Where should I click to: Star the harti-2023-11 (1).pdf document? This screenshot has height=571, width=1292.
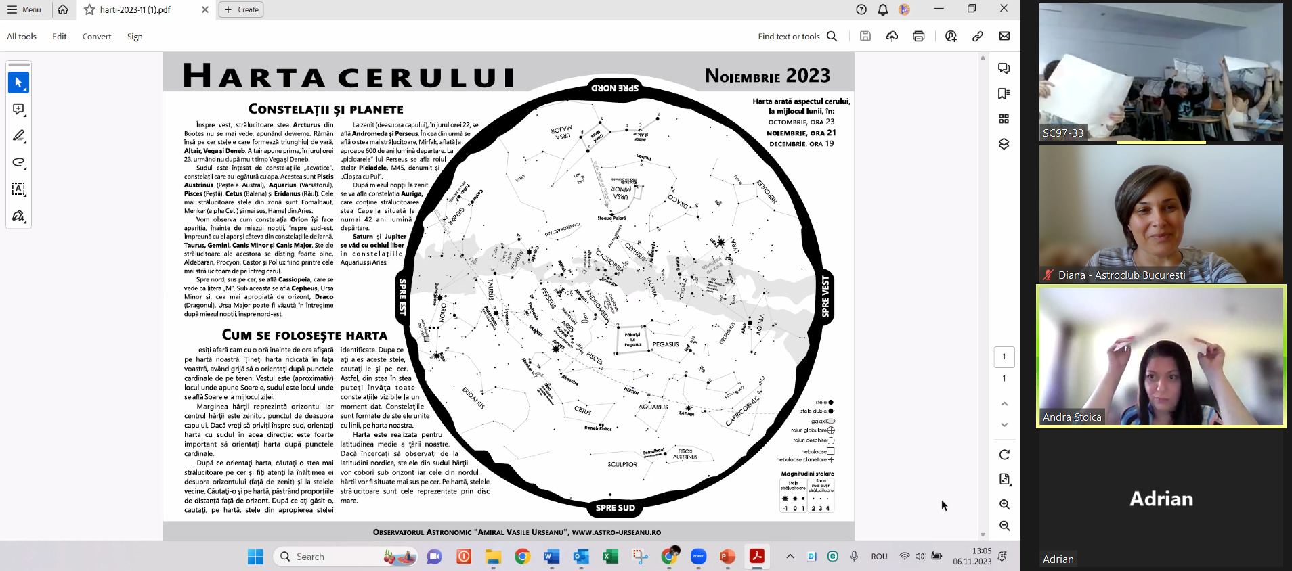(89, 9)
